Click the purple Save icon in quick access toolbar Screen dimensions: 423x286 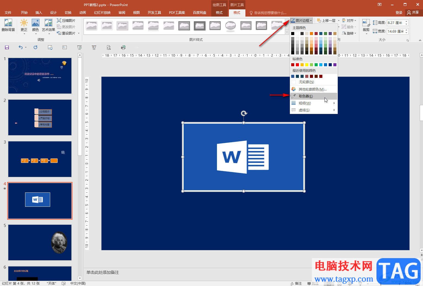coord(7,47)
